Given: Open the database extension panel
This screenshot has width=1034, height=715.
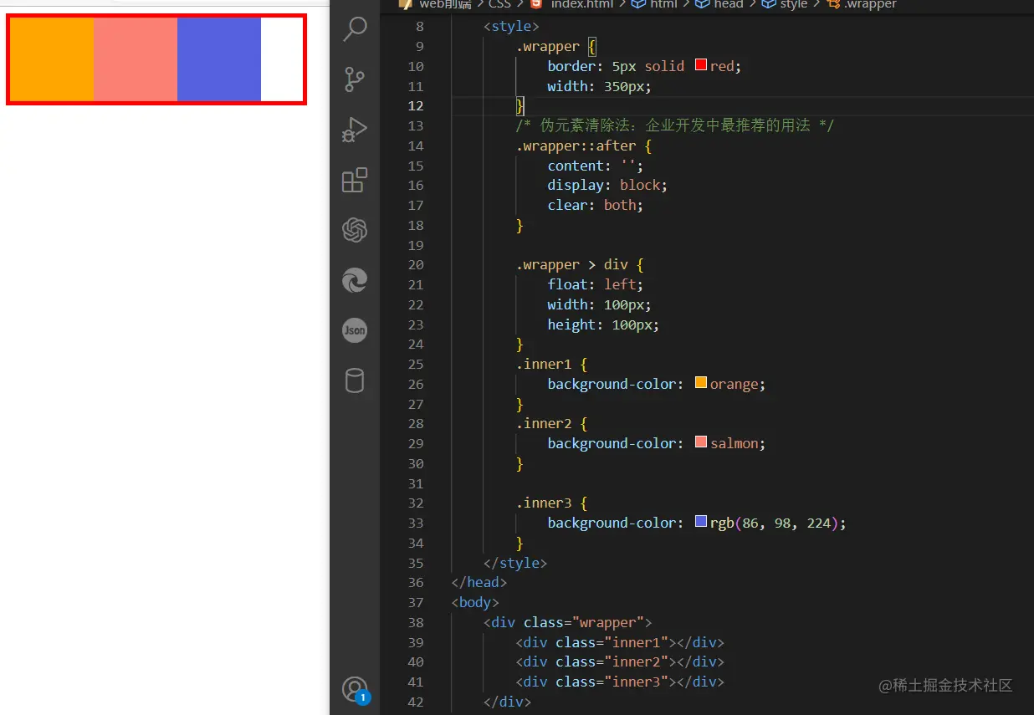Looking at the screenshot, I should pos(355,380).
